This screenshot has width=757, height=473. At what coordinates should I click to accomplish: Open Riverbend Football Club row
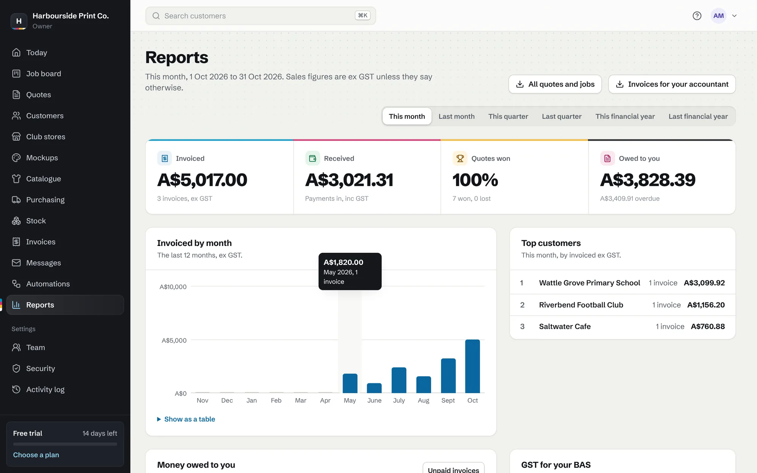click(x=622, y=305)
